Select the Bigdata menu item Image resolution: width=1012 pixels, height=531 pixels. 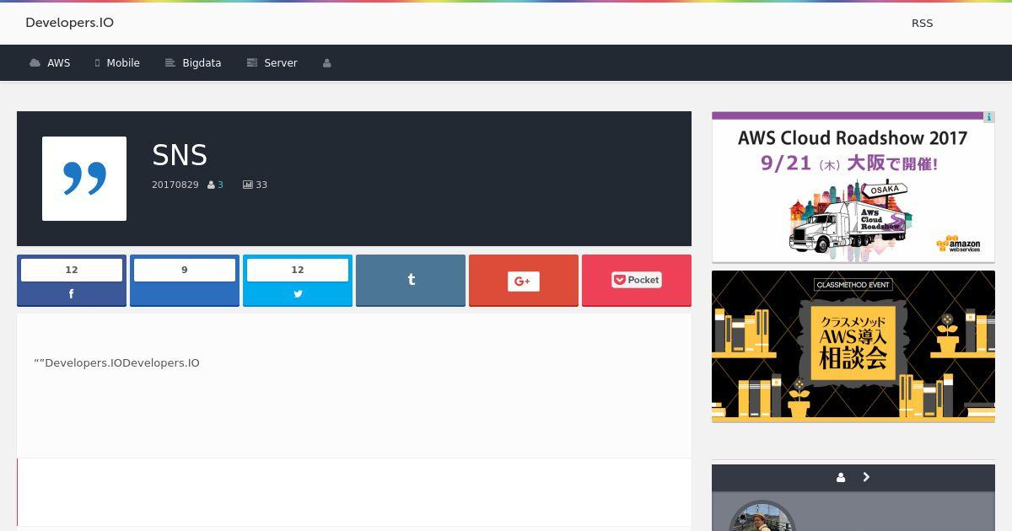point(193,63)
